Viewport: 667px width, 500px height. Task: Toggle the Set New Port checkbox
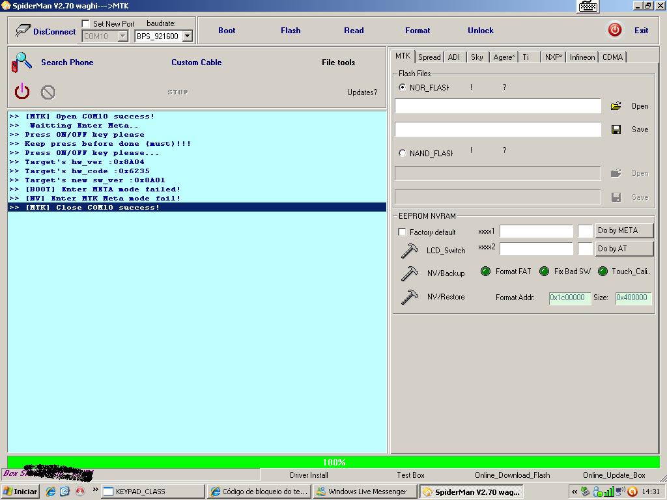pyautogui.click(x=85, y=24)
